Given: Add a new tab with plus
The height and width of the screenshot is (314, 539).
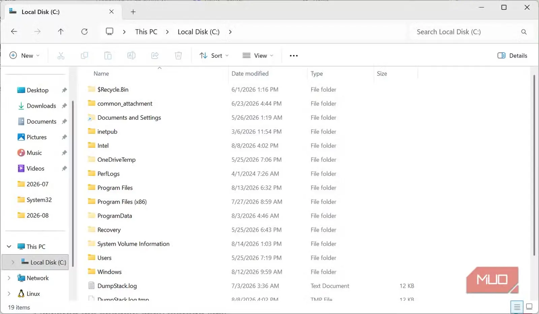Looking at the screenshot, I should [x=133, y=12].
